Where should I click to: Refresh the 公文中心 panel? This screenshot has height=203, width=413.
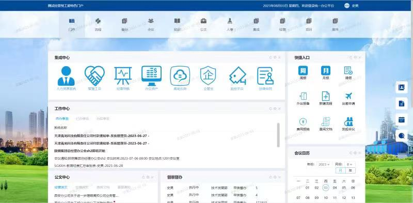[144, 177]
